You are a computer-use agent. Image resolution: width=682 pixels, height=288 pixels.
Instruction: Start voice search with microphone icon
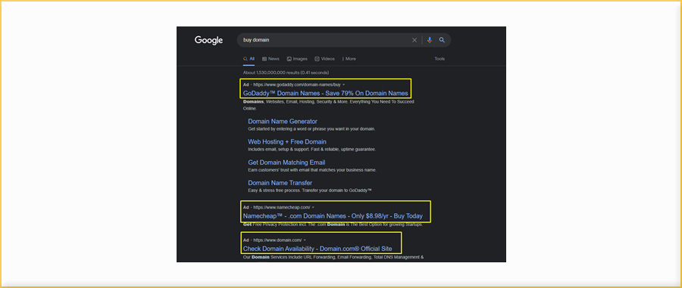[430, 40]
